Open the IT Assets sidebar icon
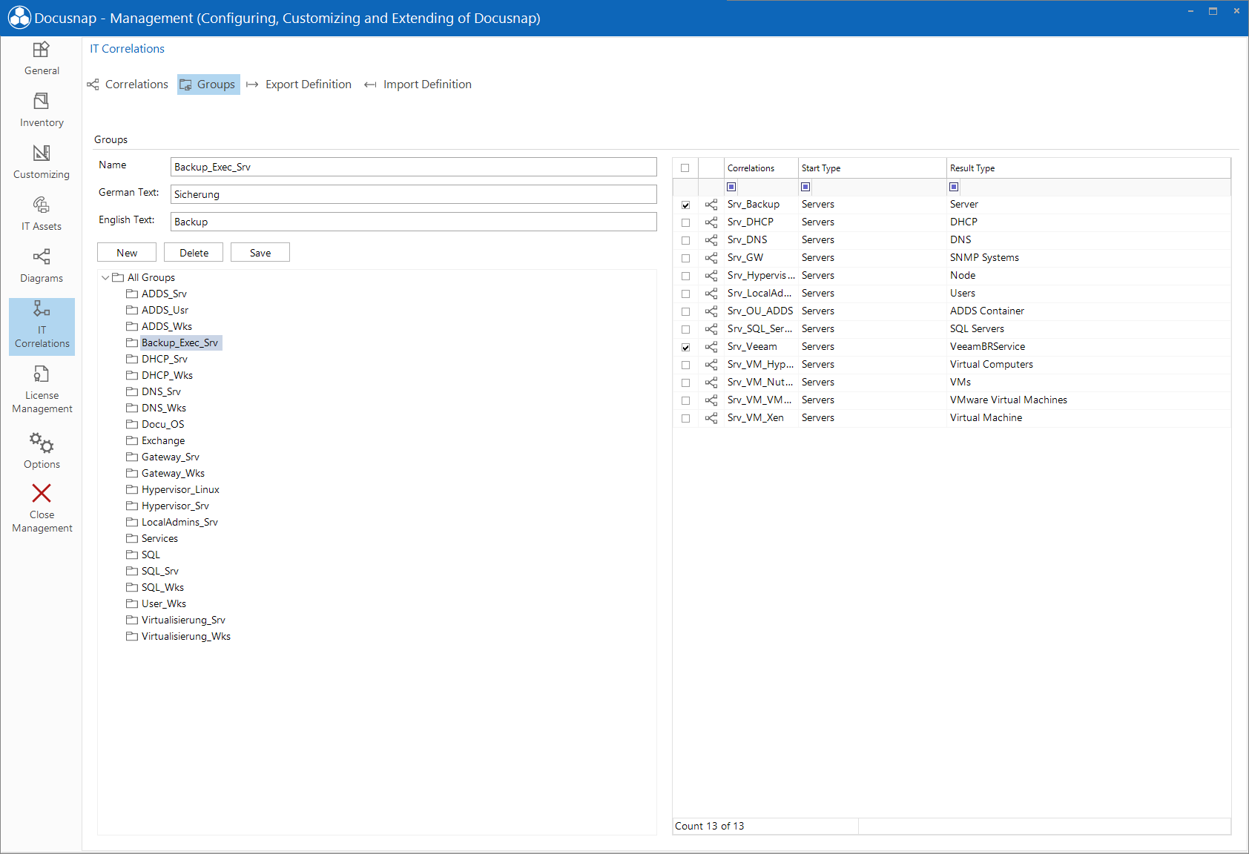1249x854 pixels. tap(42, 205)
